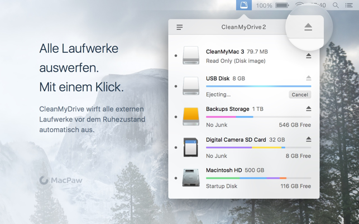Eject the CleanMyMac 3 disk image

click(308, 56)
